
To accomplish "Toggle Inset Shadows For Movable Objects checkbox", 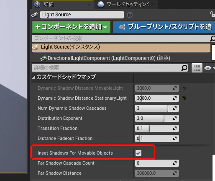I will (138, 153).
